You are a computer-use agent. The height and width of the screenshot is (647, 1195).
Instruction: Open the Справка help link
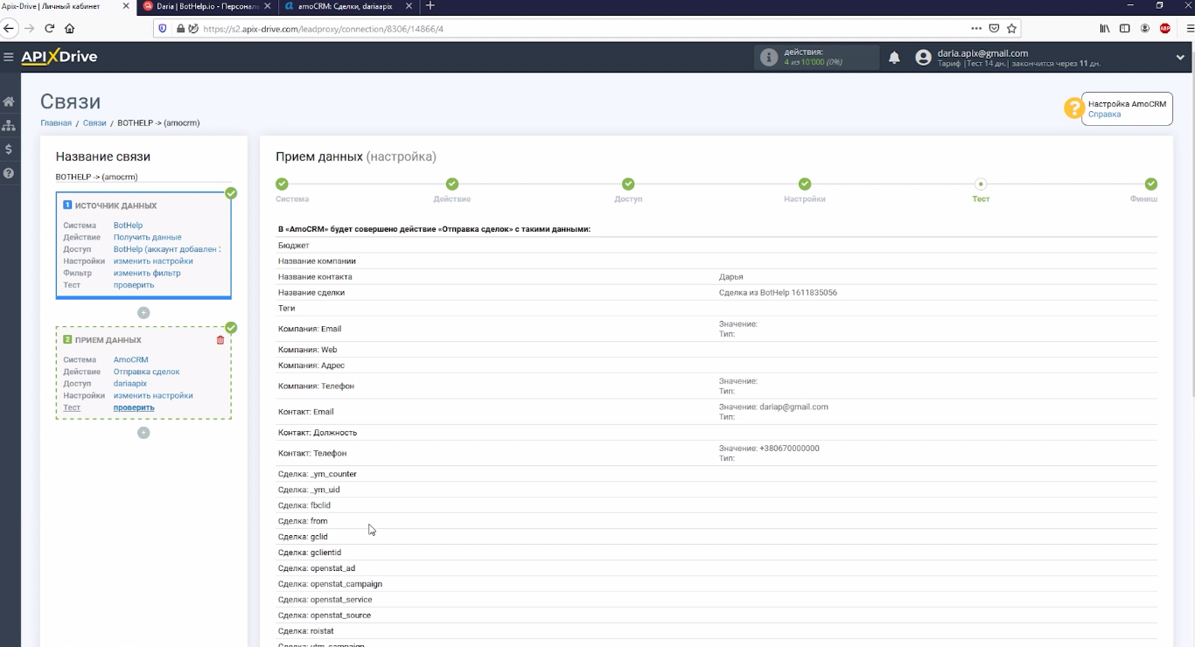1104,115
